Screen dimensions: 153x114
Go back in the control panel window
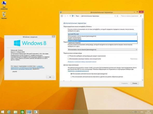tap(62, 16)
